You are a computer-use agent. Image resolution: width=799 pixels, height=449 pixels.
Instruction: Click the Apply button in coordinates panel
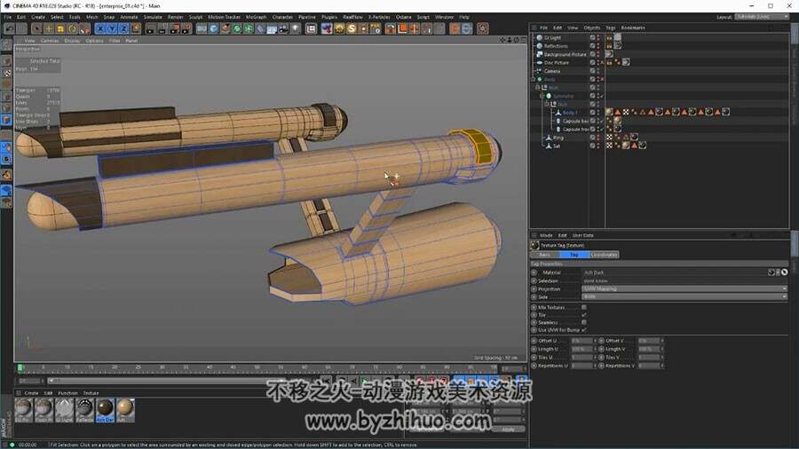(508, 429)
